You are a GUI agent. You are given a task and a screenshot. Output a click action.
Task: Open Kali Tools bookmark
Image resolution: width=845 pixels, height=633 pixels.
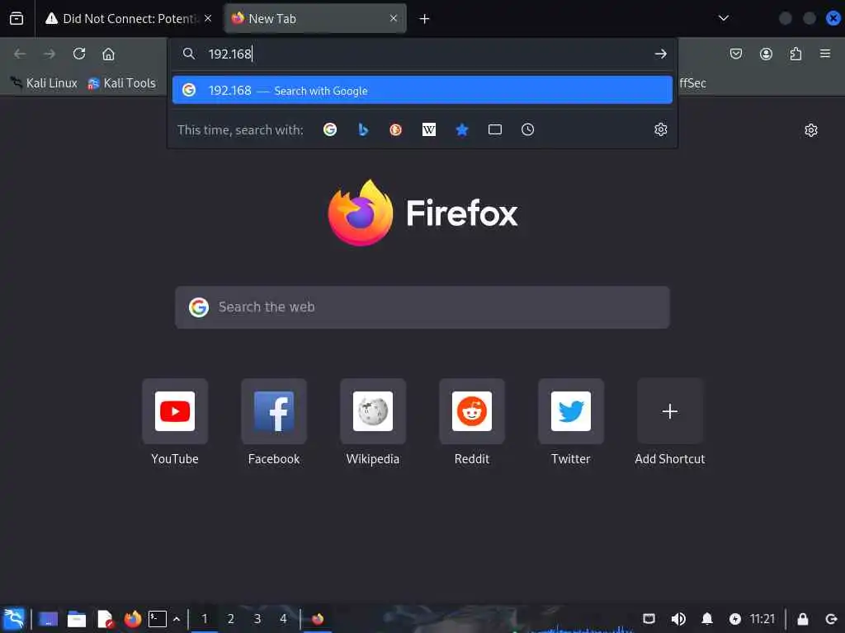tap(122, 83)
